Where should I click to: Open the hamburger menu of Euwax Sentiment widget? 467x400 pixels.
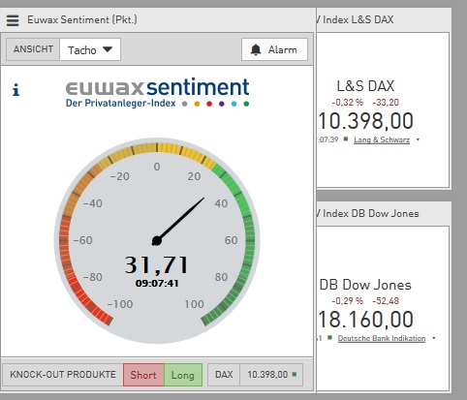click(13, 20)
